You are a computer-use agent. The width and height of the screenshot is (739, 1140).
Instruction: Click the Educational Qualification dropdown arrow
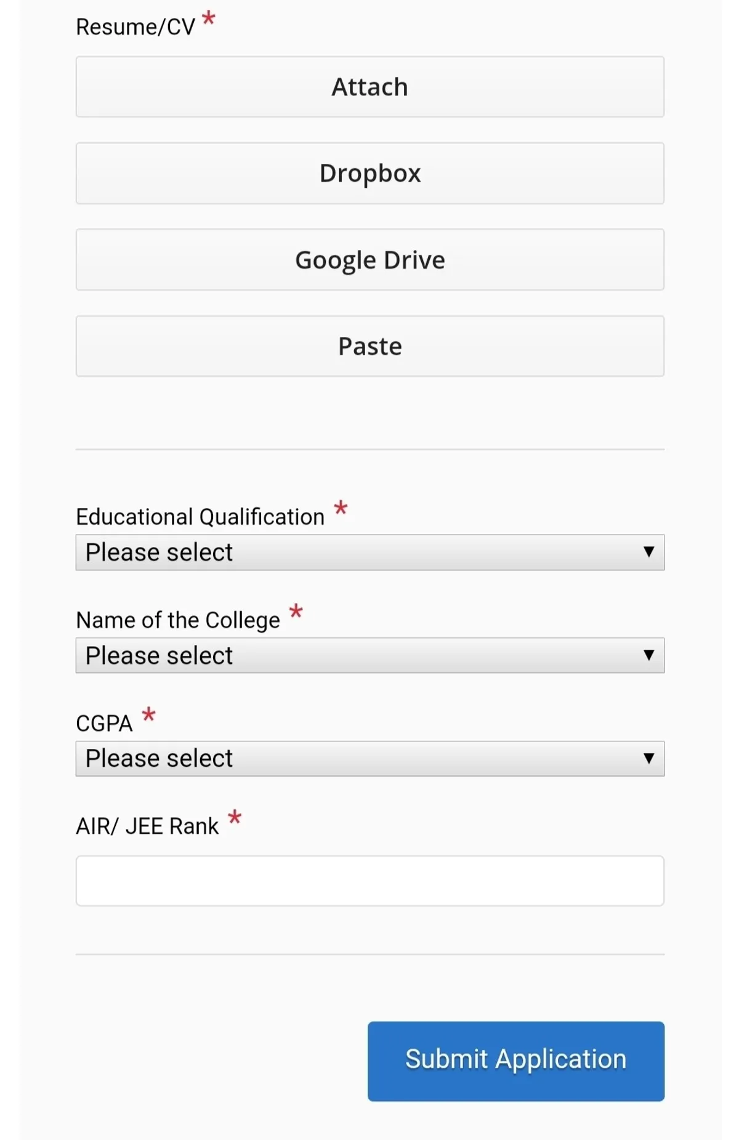point(648,552)
